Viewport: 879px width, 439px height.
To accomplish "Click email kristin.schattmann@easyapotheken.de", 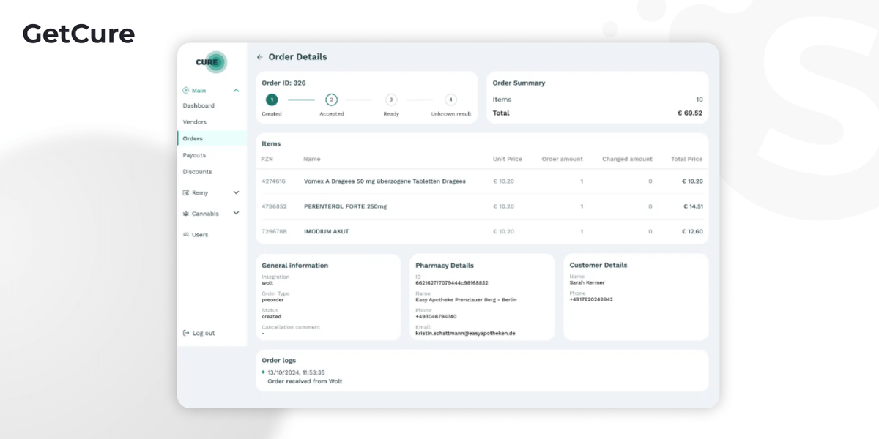I will click(465, 333).
